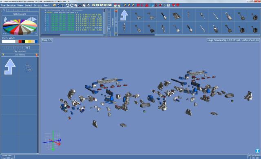Click the redo arrow in the toolbar
Screen dimensions: 261x159
coord(72,5)
